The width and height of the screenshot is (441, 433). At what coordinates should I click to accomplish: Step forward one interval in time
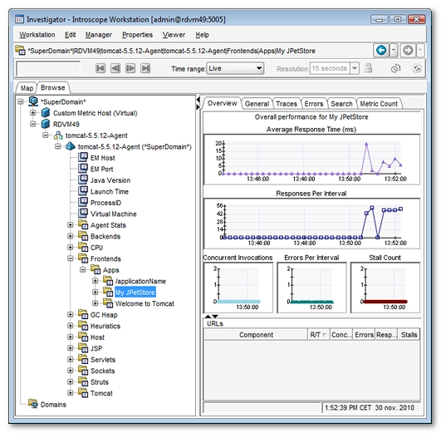coord(130,68)
